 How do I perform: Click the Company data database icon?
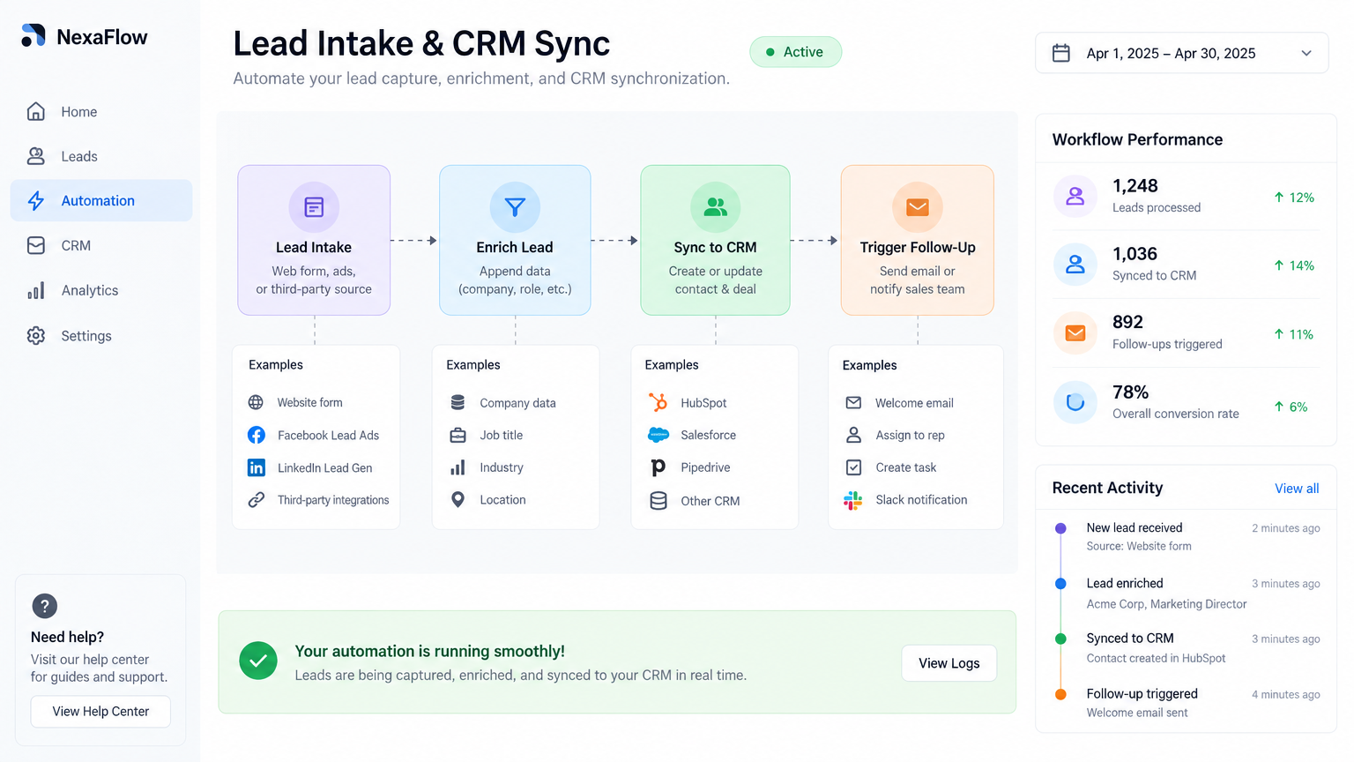point(458,402)
